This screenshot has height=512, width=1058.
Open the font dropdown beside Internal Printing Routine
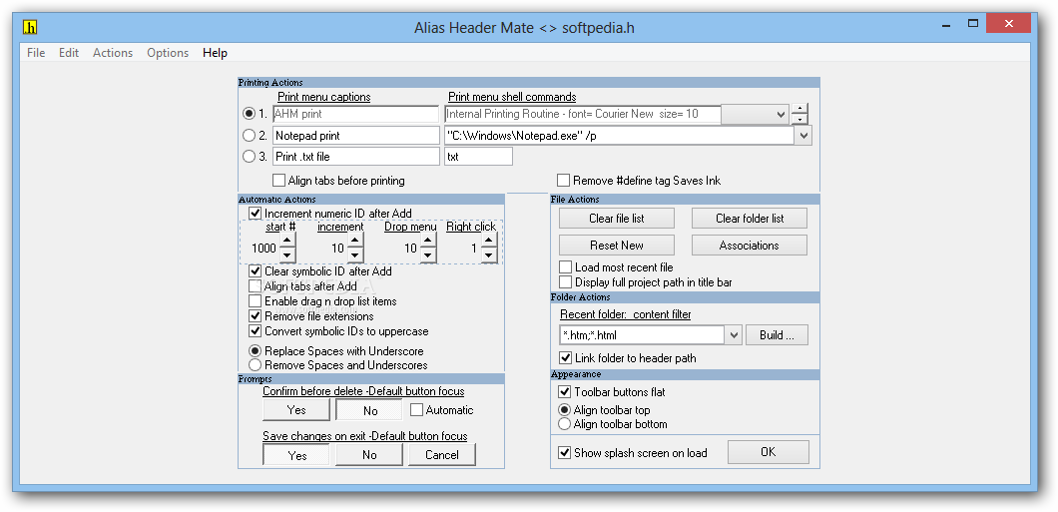click(781, 115)
